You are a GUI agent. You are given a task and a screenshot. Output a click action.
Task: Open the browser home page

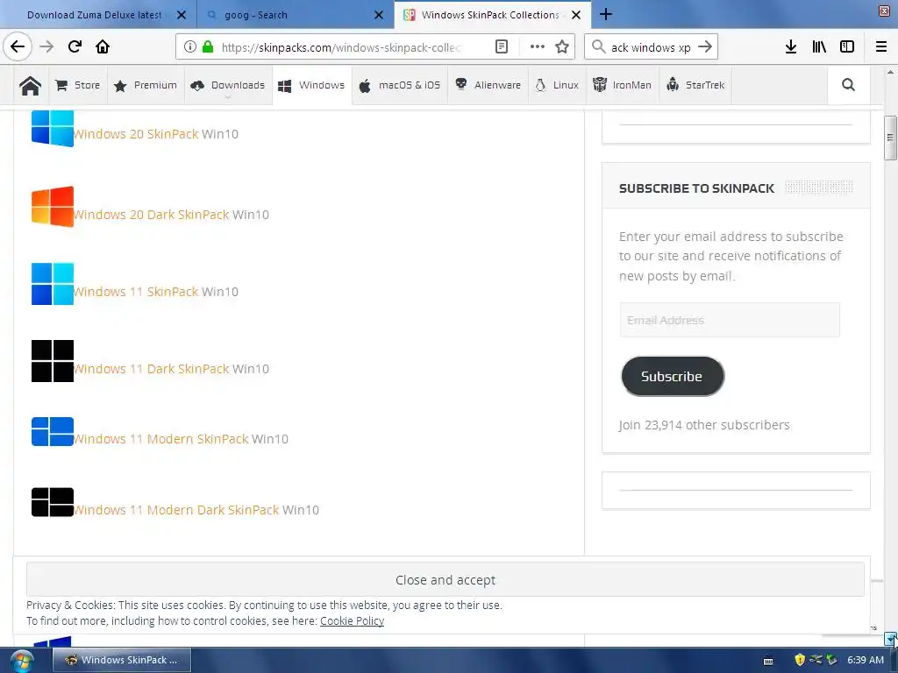pyautogui.click(x=103, y=47)
